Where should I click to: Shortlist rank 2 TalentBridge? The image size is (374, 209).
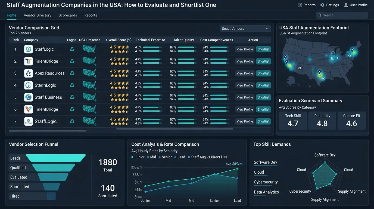point(263,61)
